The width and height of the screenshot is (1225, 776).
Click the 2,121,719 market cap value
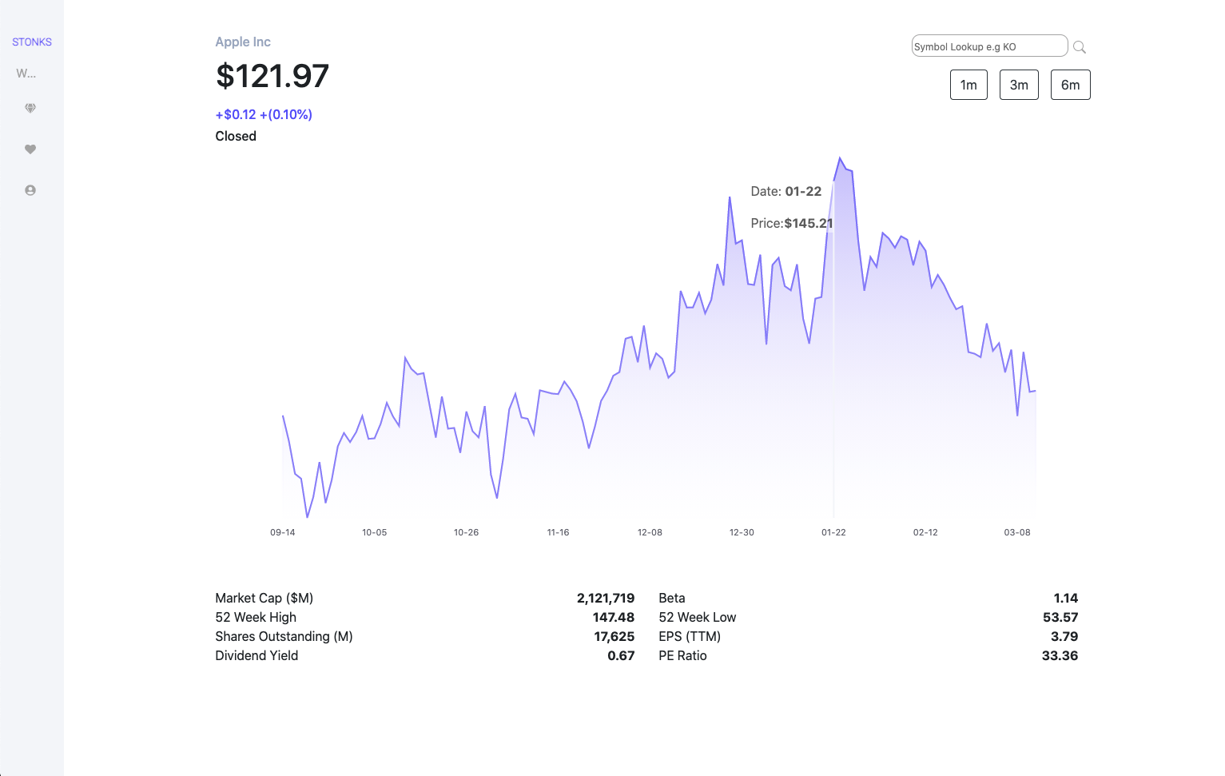(606, 598)
